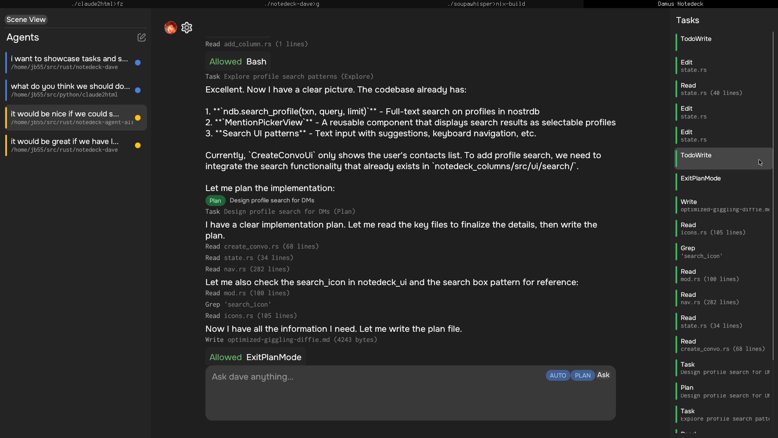Switch to the notedeck-dave terminal tab
The height and width of the screenshot is (438, 778).
coord(292,4)
